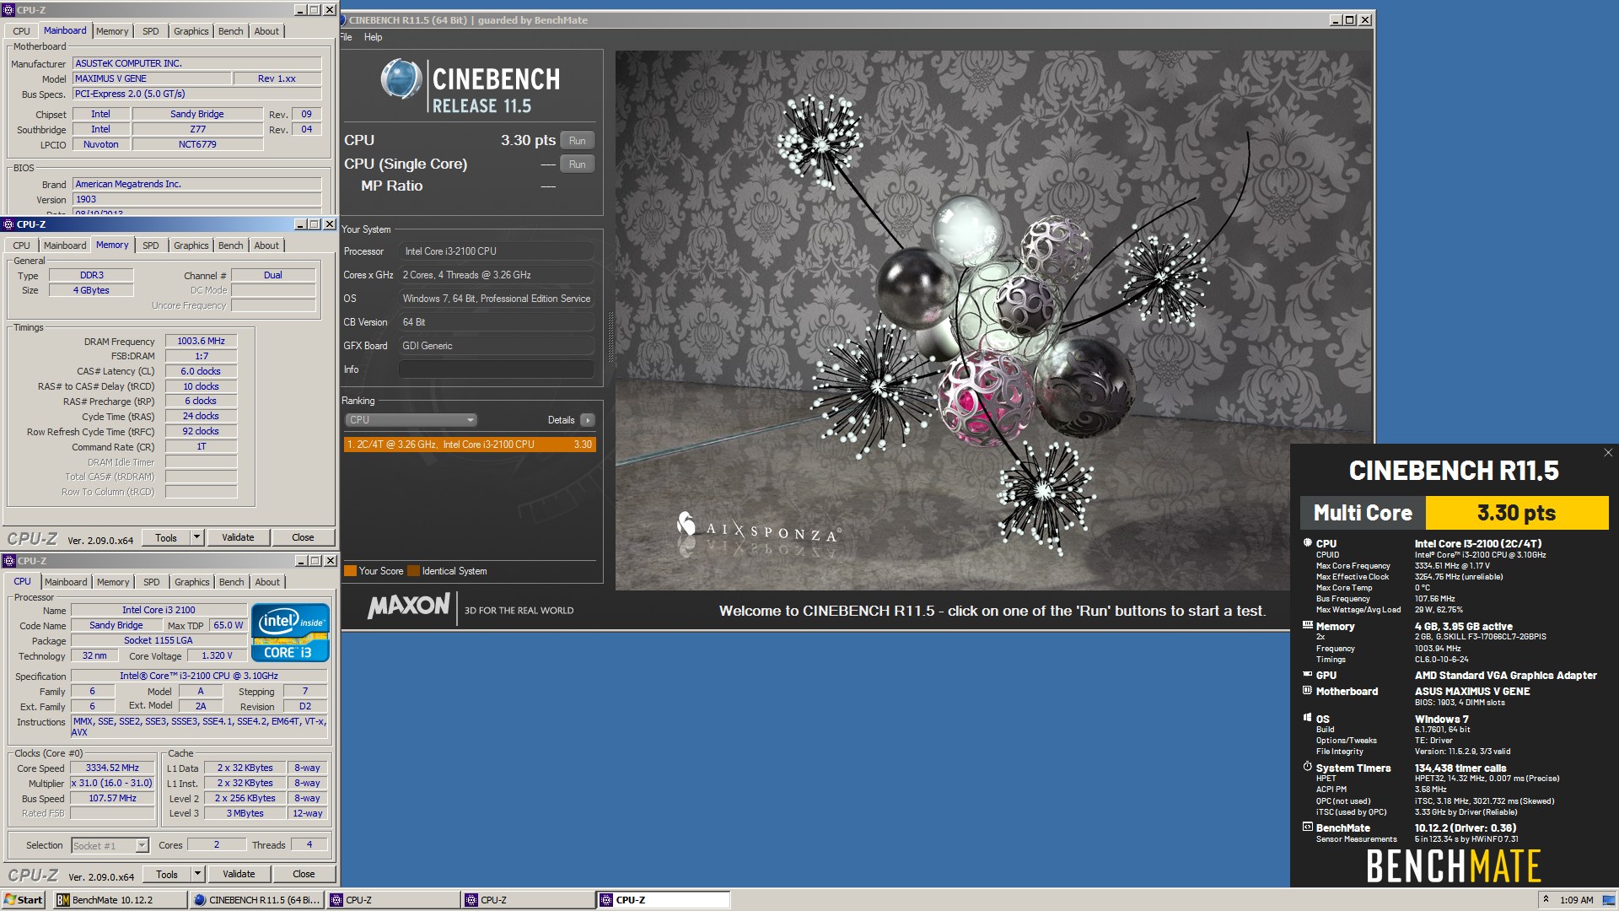1619x911 pixels.
Task: Click the System Timers clock icon
Action: tap(1307, 768)
